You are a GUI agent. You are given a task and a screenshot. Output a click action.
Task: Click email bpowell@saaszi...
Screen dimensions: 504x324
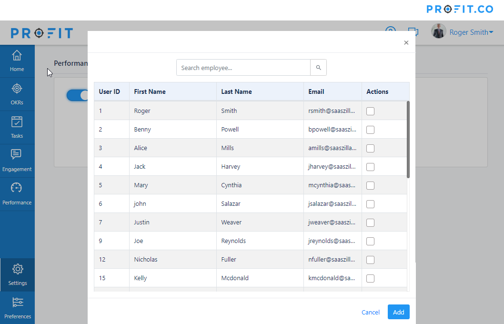(332, 130)
